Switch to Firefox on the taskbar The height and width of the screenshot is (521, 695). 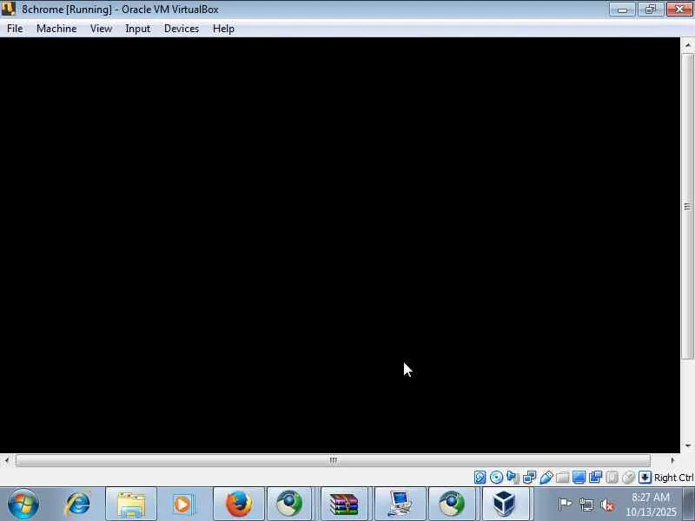239,504
